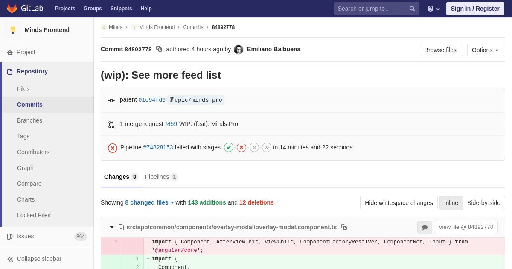Click the Commits breadcrumb link
The image size is (512, 269).
click(x=193, y=27)
